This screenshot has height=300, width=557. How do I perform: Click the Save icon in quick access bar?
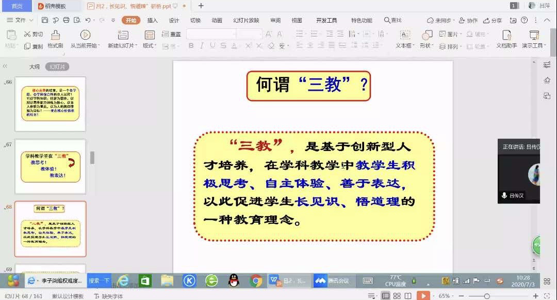tap(45, 20)
